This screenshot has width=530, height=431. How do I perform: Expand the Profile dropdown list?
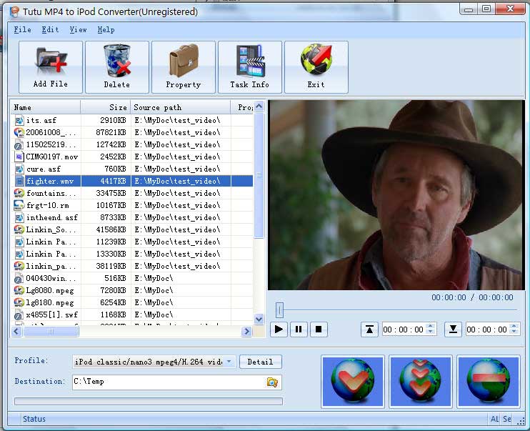pyautogui.click(x=229, y=362)
